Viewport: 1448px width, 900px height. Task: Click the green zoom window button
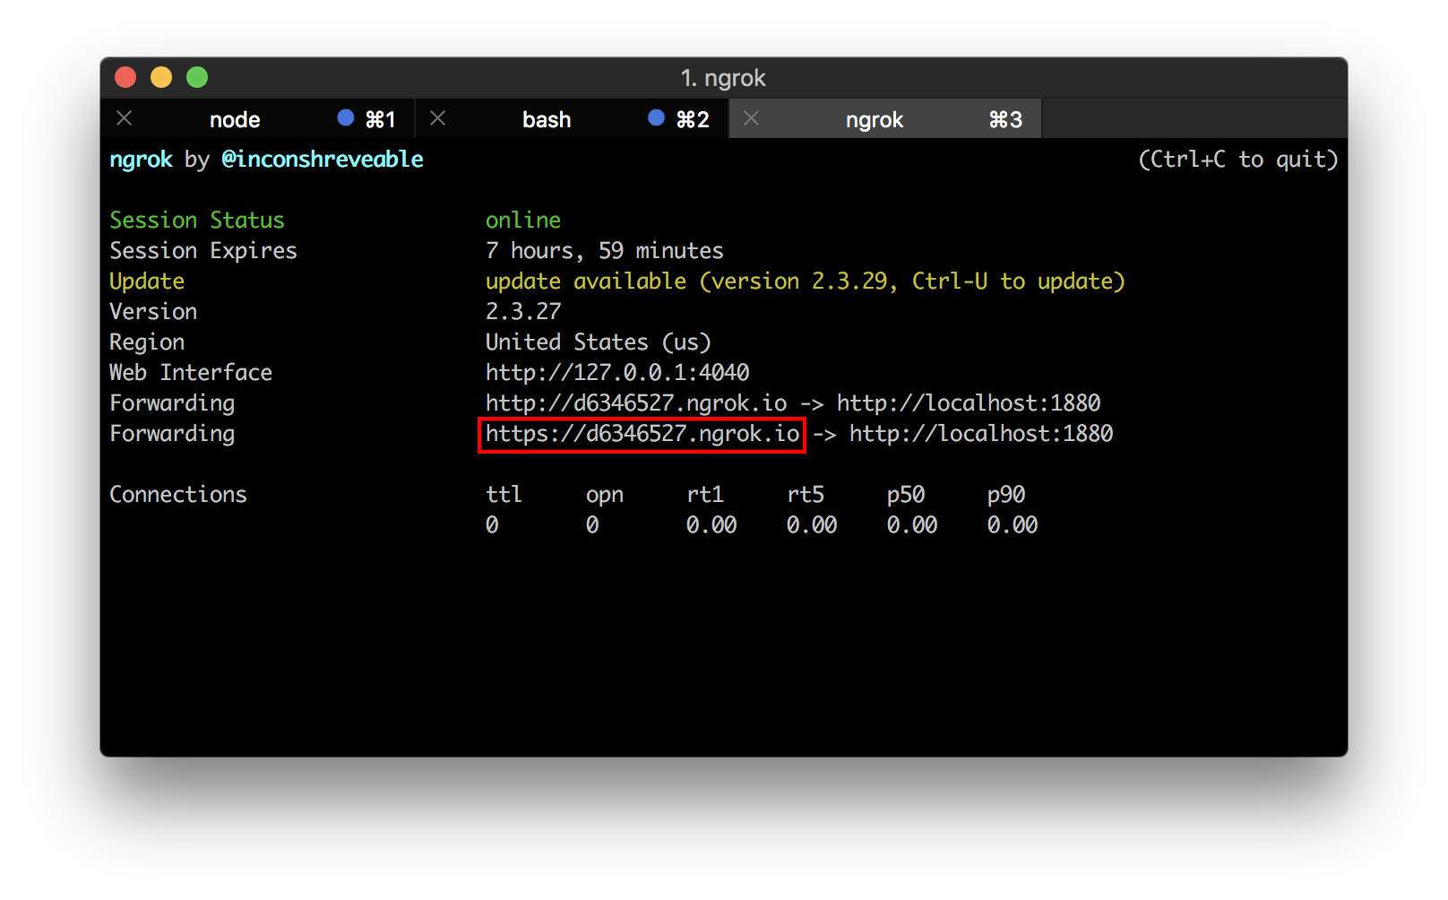click(x=197, y=78)
